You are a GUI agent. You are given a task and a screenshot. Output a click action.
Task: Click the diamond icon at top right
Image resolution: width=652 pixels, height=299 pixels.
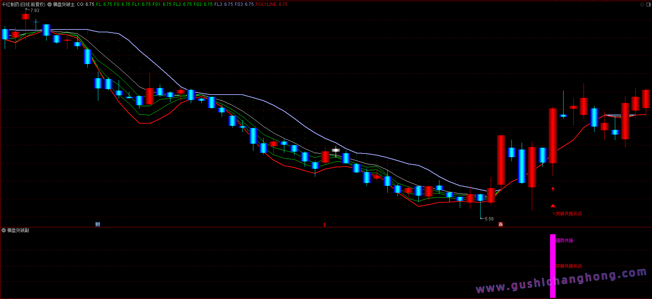click(x=642, y=4)
